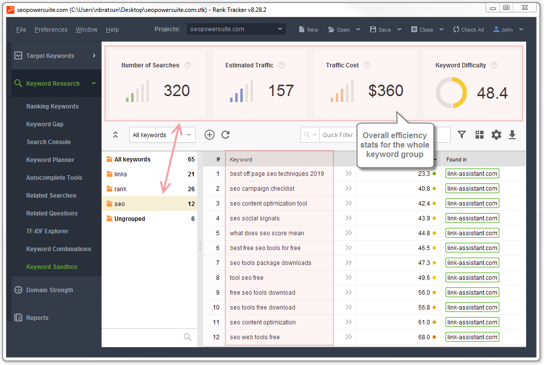This screenshot has height=365, width=544.
Task: Open the All keywords dropdown
Action: (x=163, y=135)
